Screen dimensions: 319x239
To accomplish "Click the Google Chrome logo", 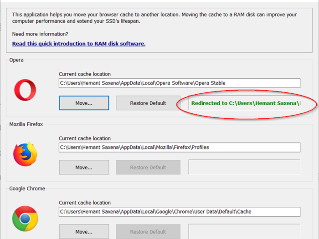I will click(x=25, y=219).
